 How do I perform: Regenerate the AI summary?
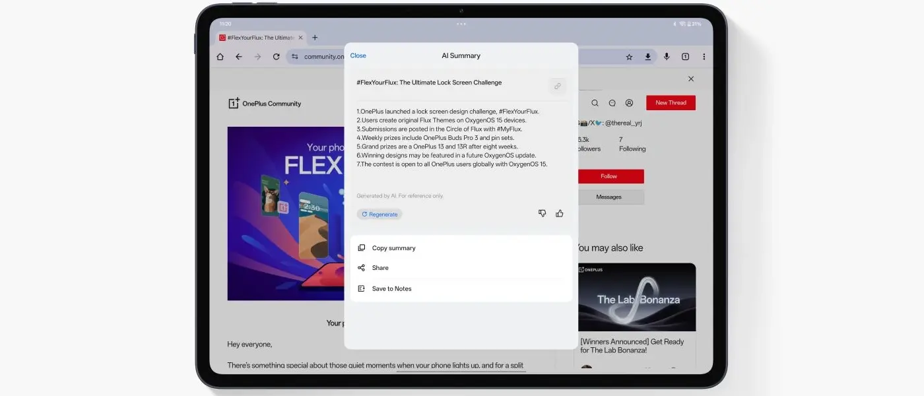(x=379, y=214)
